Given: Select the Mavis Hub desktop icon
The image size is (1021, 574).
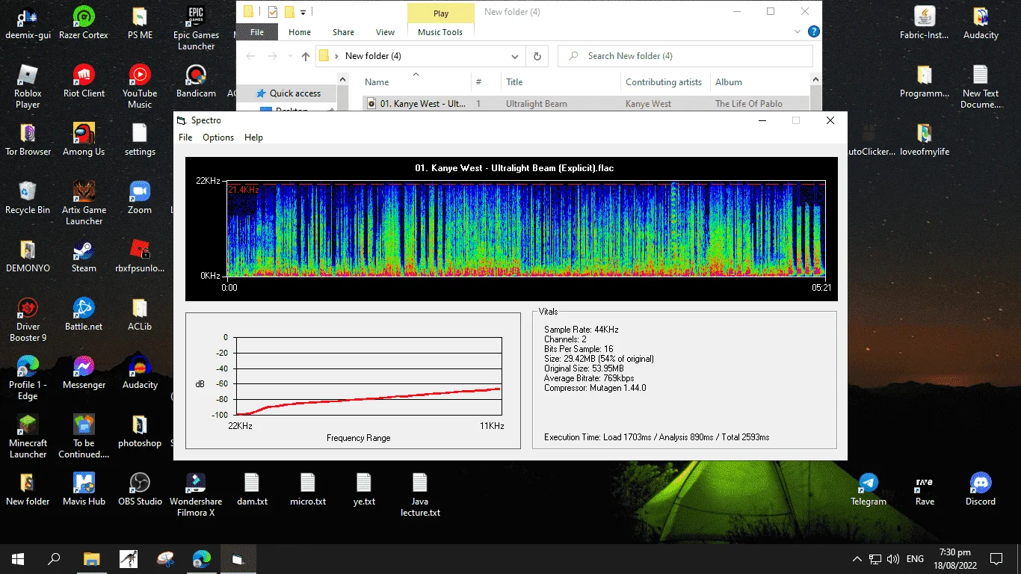Looking at the screenshot, I should click(x=84, y=489).
